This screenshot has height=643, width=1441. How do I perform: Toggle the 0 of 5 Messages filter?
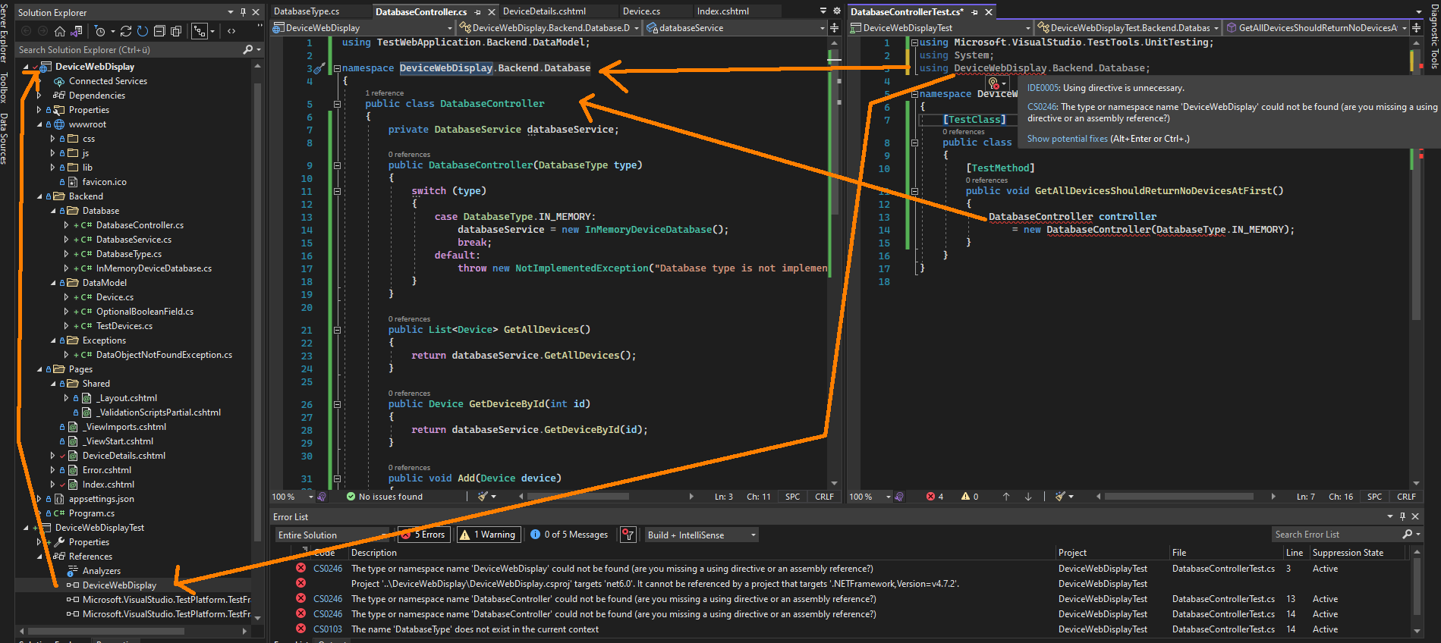pos(569,535)
